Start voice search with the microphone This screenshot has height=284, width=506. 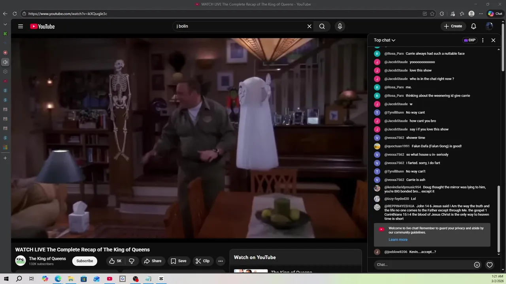pyautogui.click(x=340, y=26)
